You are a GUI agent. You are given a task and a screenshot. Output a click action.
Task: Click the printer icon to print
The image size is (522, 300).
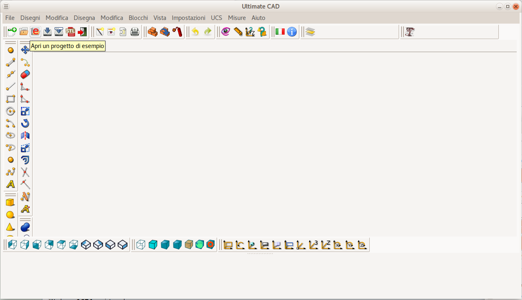click(135, 32)
